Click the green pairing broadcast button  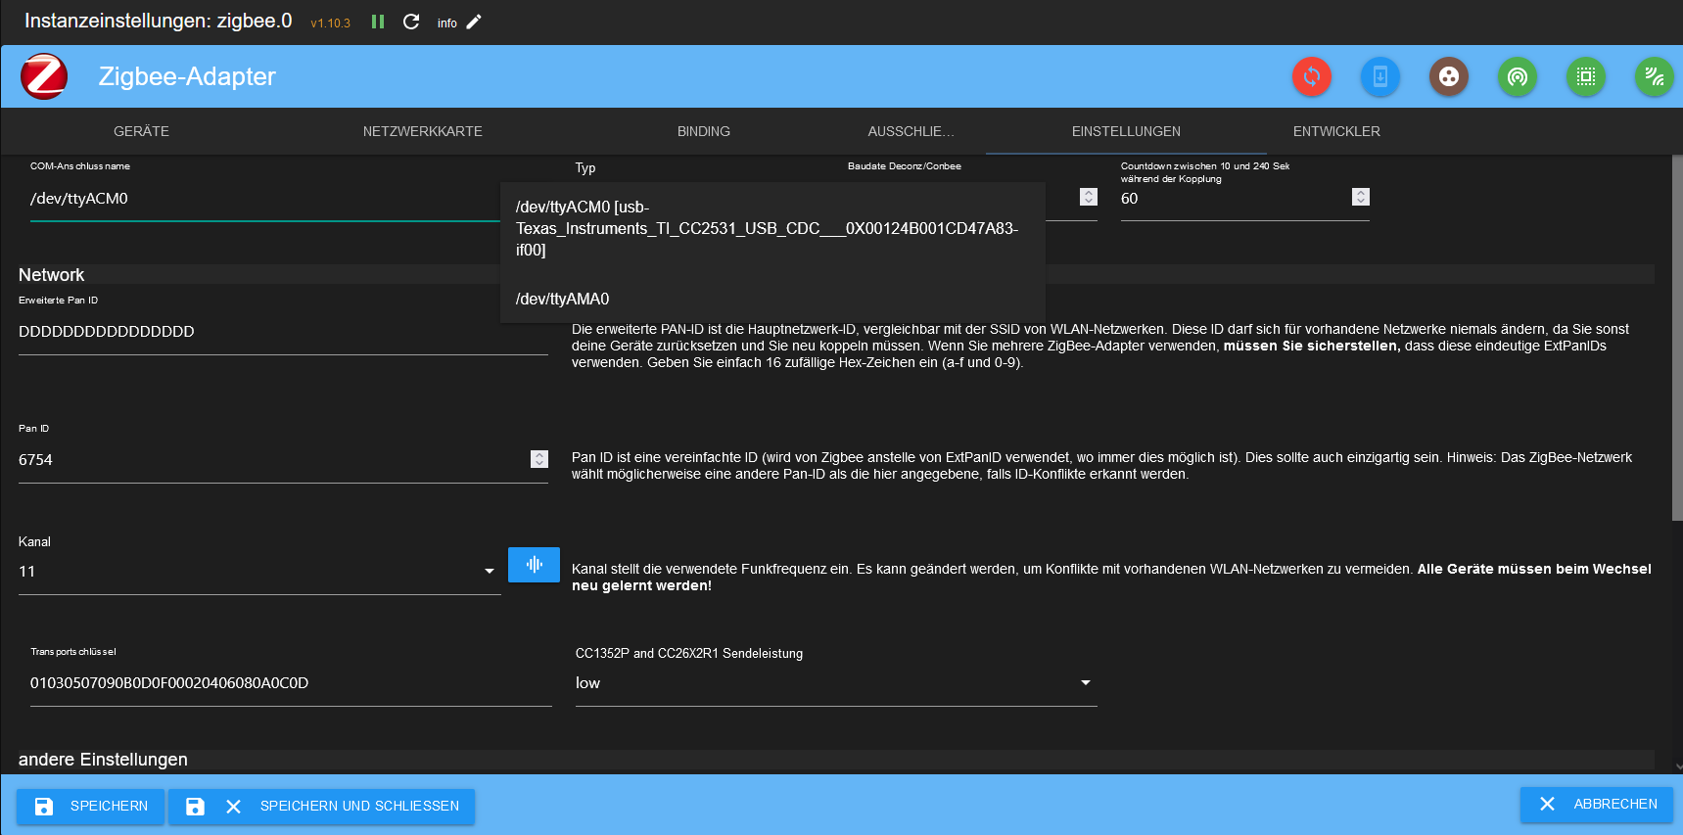1518,76
